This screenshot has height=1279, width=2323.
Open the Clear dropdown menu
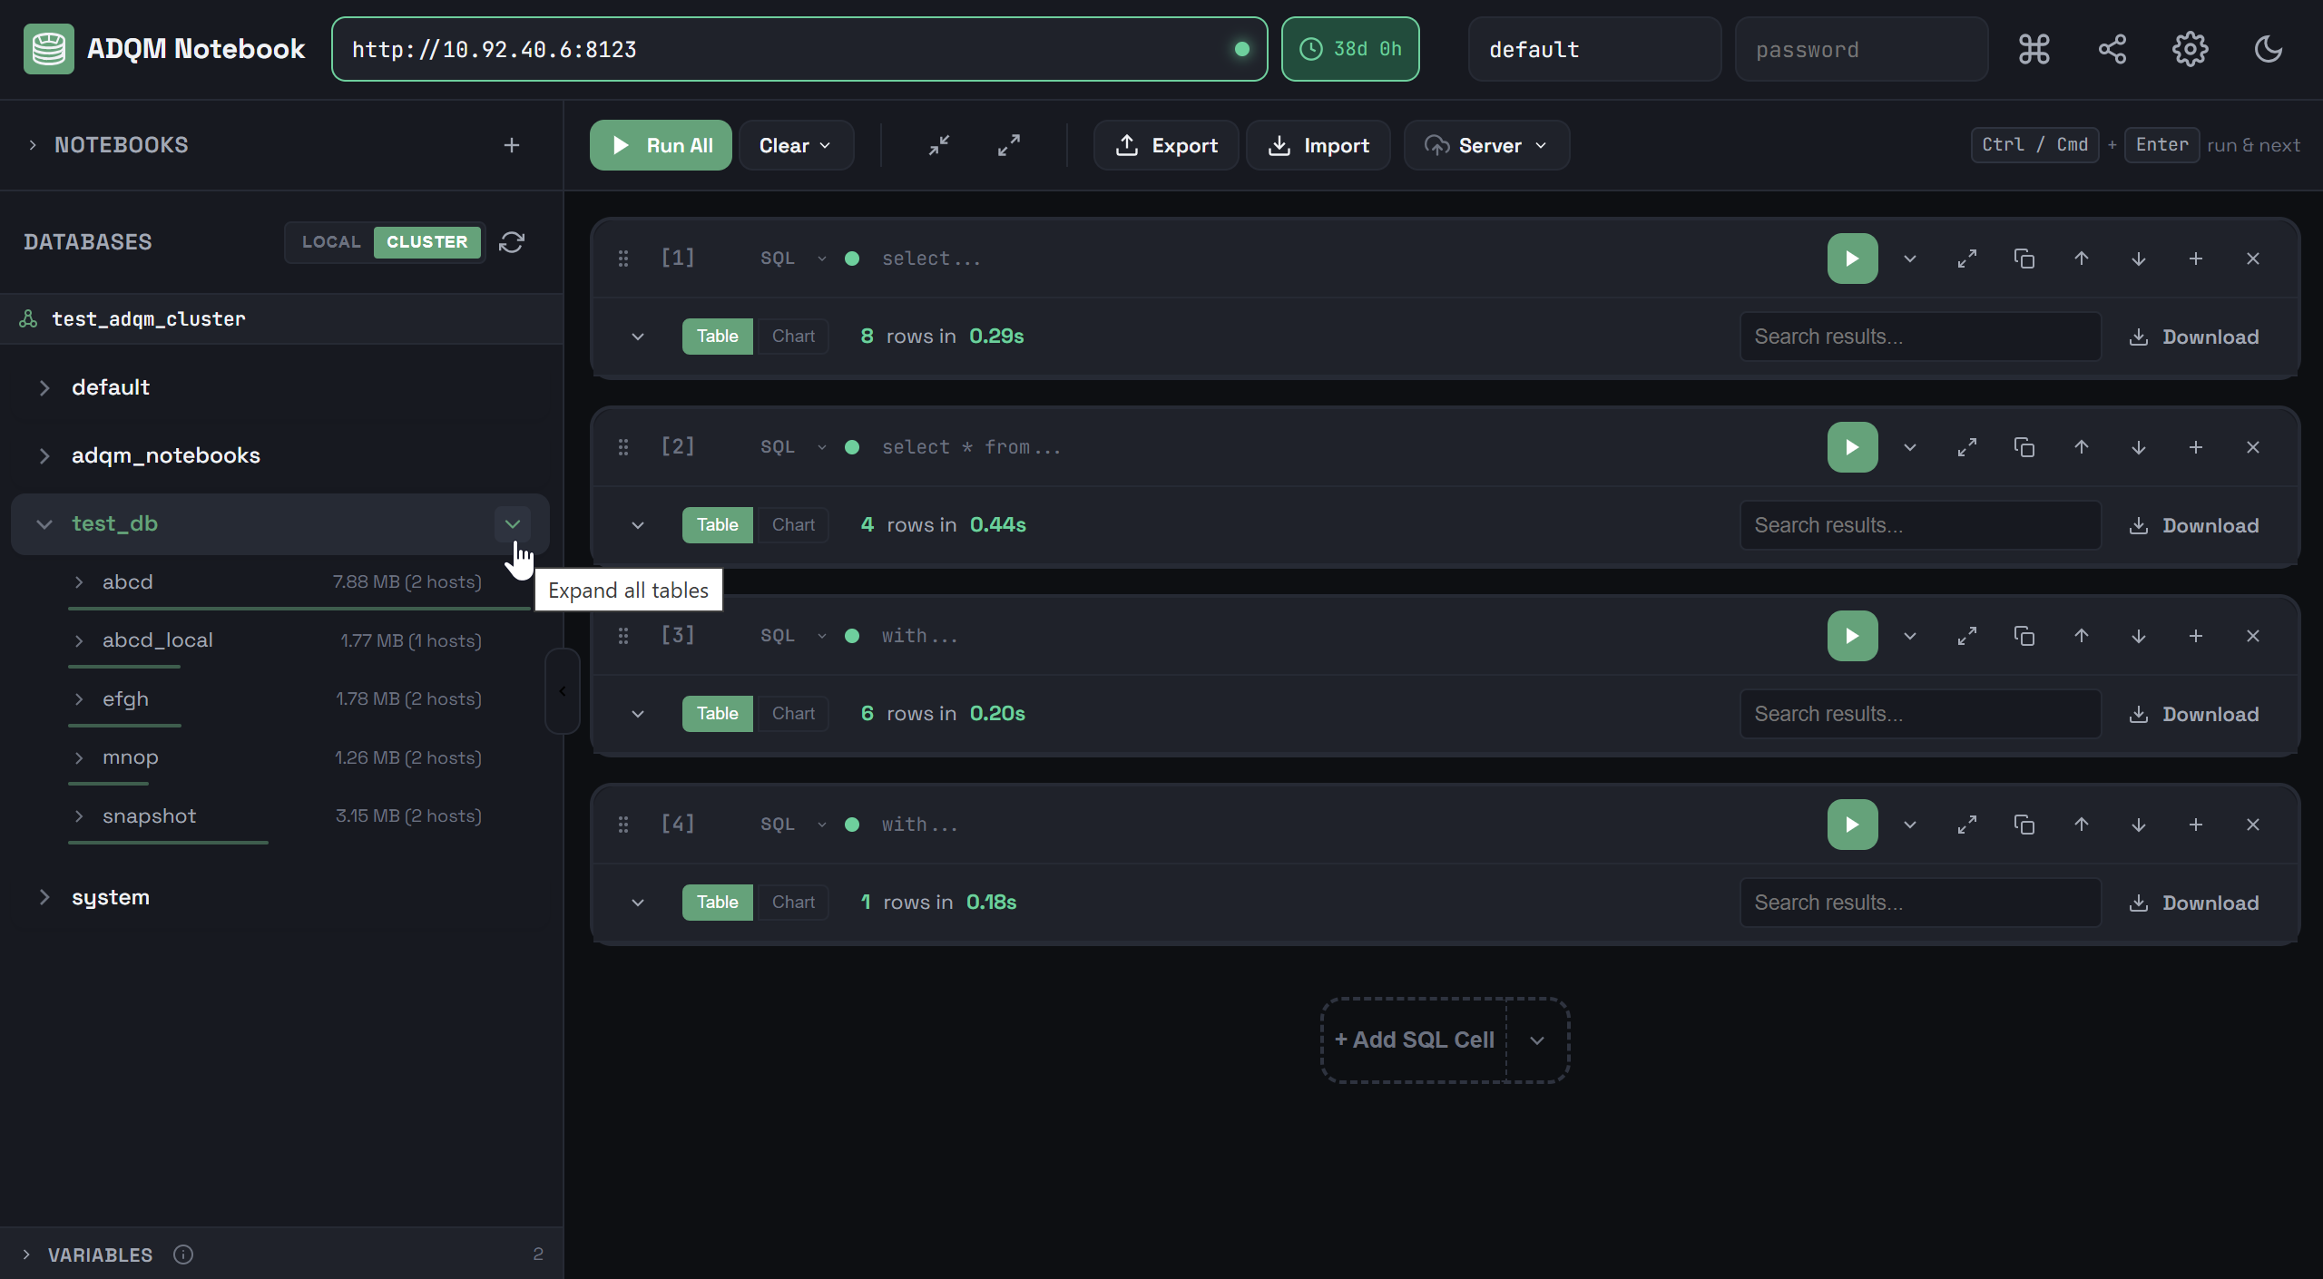795,145
